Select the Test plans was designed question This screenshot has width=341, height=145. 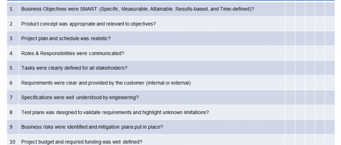click(115, 112)
